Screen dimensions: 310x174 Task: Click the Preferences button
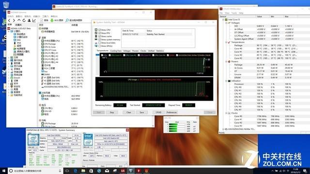171,113
